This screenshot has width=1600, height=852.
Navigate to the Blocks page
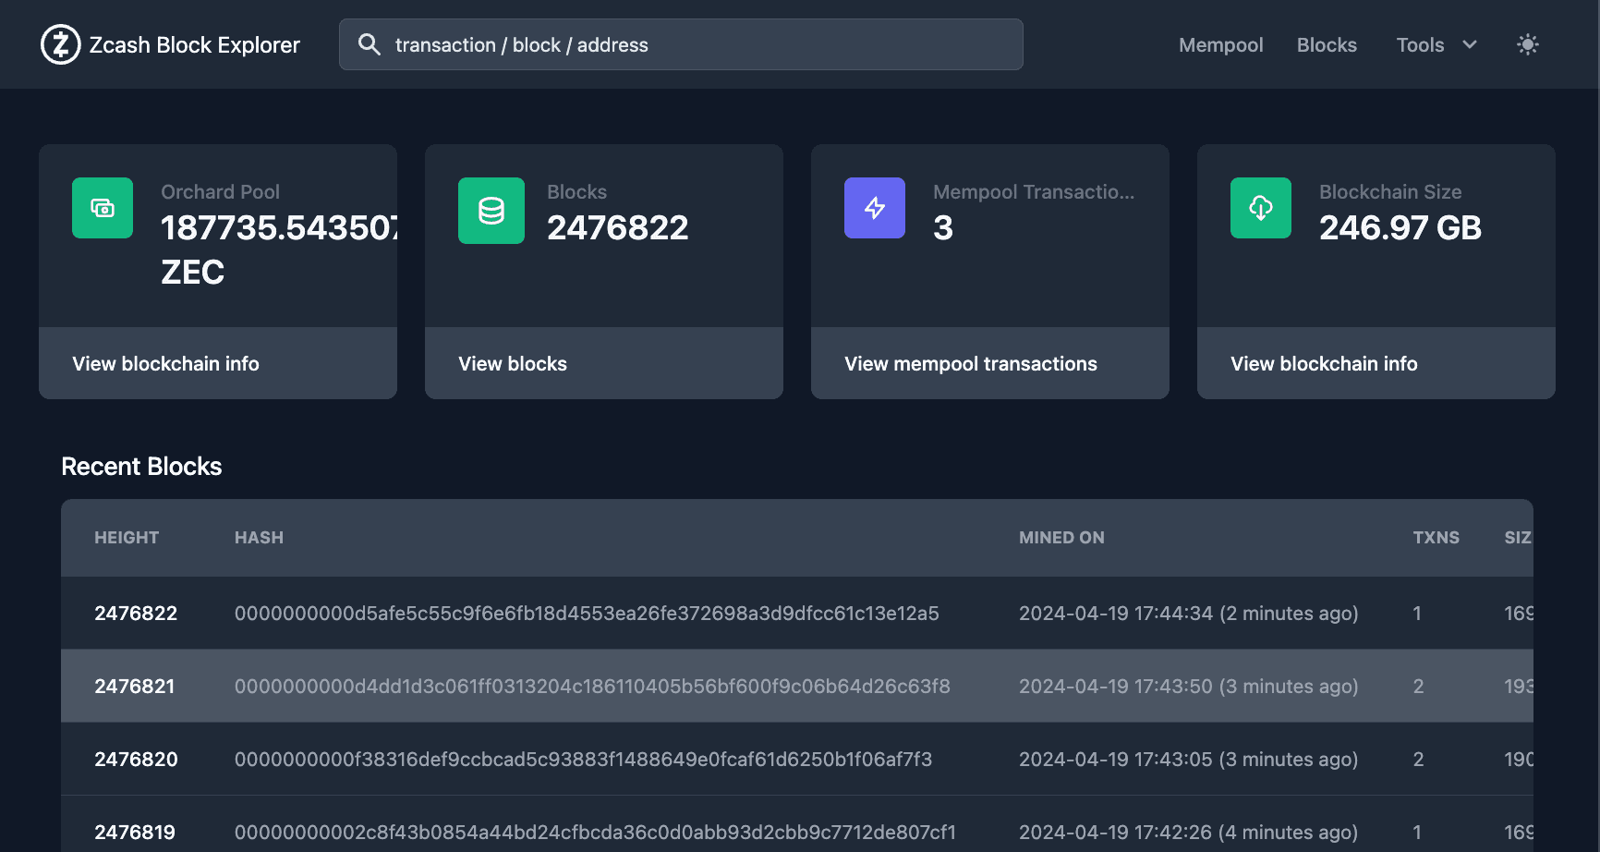pos(1327,44)
